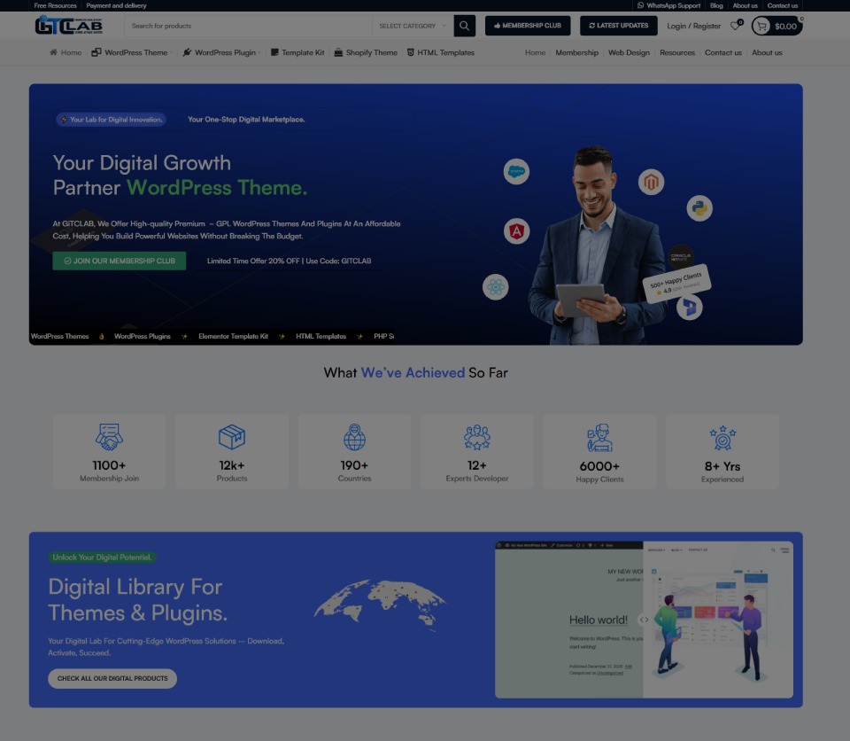
Task: Click the GTCLAB logo
Action: click(x=69, y=26)
